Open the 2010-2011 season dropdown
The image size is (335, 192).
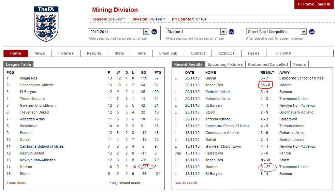(146, 32)
